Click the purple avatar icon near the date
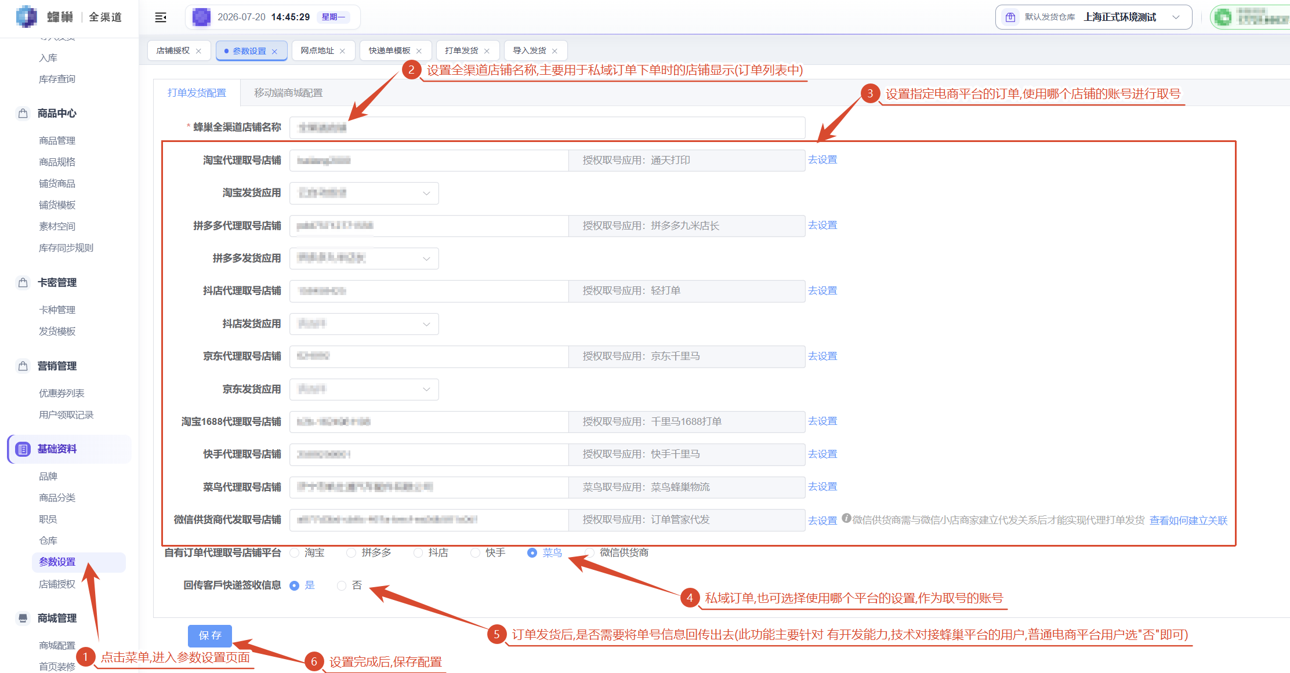Viewport: 1290px width, 673px height. pyautogui.click(x=201, y=17)
